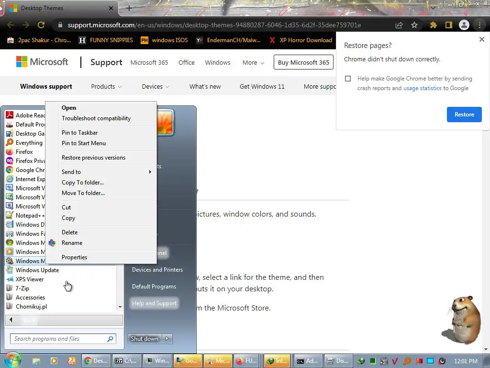
Task: Open the windows ISOS bookmark
Action: [165, 40]
